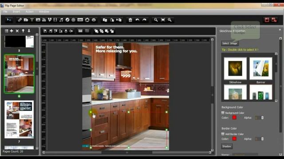Insert text with the T tool
The height and width of the screenshot is (159, 284).
pos(32,20)
